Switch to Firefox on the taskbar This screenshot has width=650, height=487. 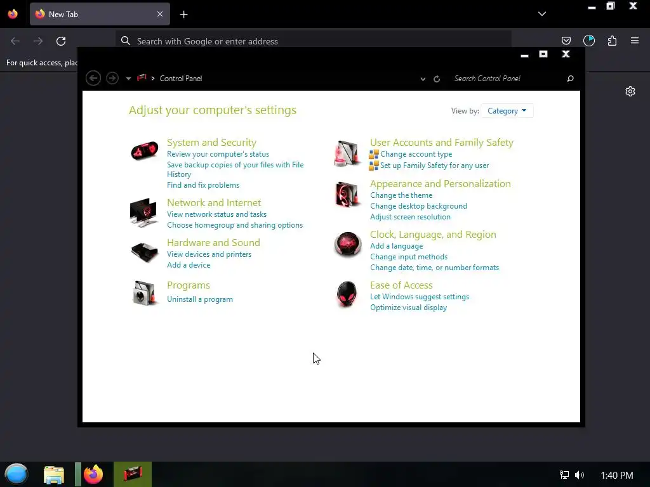click(93, 474)
